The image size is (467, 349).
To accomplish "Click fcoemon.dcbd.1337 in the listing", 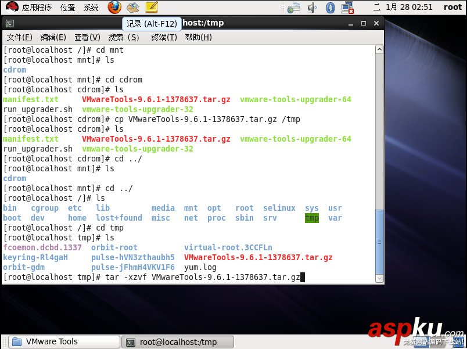I will pos(42,248).
